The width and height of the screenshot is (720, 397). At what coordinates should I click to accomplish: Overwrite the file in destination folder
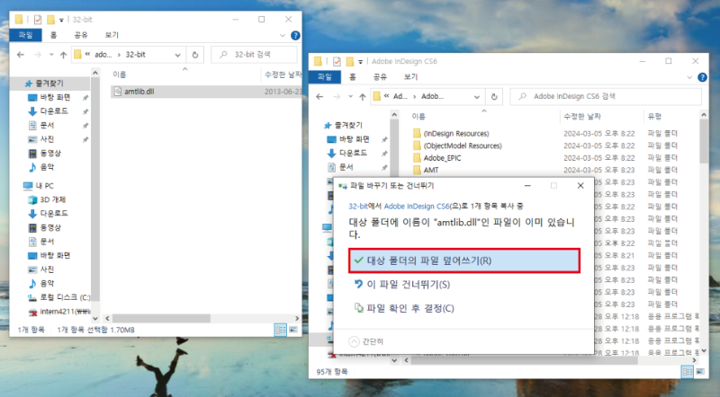pos(464,260)
